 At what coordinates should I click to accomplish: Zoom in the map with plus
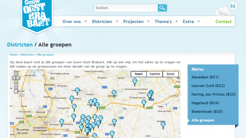click(16, 87)
